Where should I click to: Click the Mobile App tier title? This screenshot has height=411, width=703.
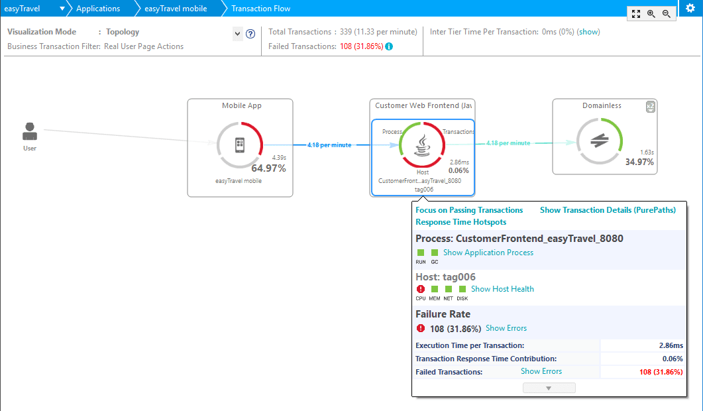tap(242, 105)
